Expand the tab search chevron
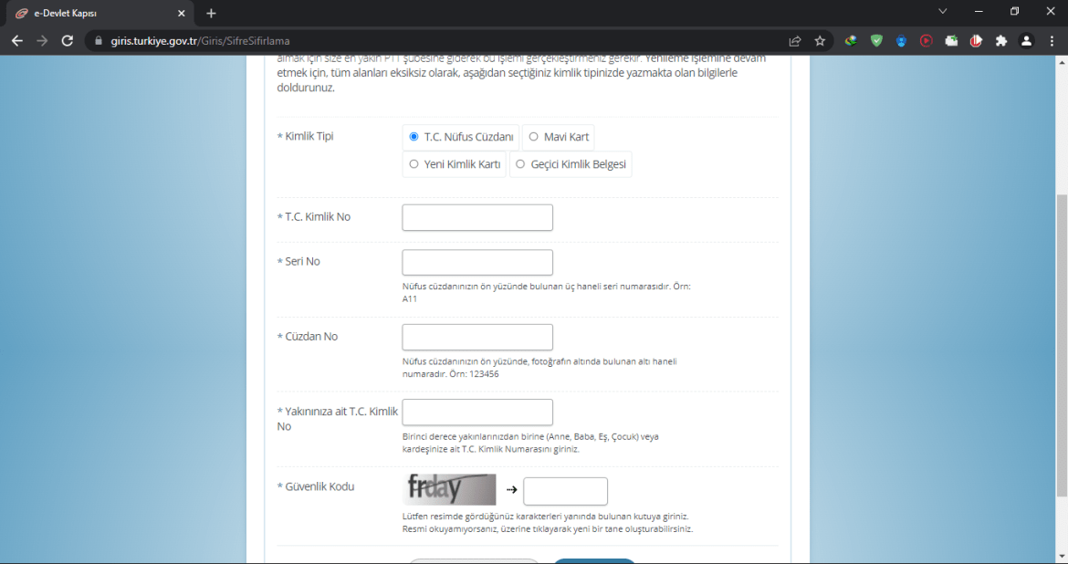This screenshot has height=564, width=1068. (943, 12)
